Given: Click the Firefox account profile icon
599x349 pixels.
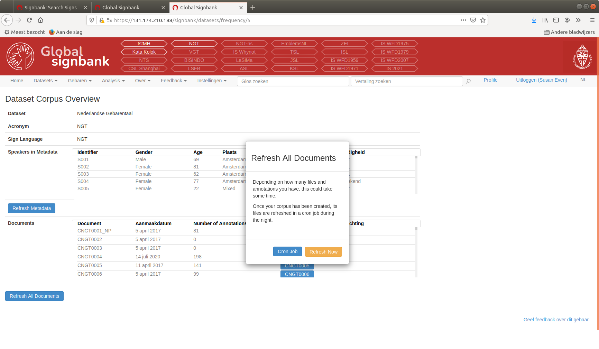Looking at the screenshot, I should point(567,20).
